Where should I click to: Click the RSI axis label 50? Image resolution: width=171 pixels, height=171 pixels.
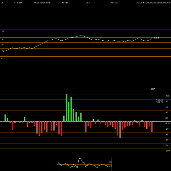[2, 45]
